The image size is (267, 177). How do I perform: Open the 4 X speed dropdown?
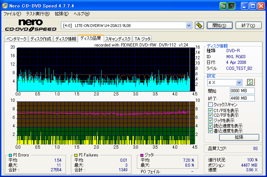pos(239,83)
